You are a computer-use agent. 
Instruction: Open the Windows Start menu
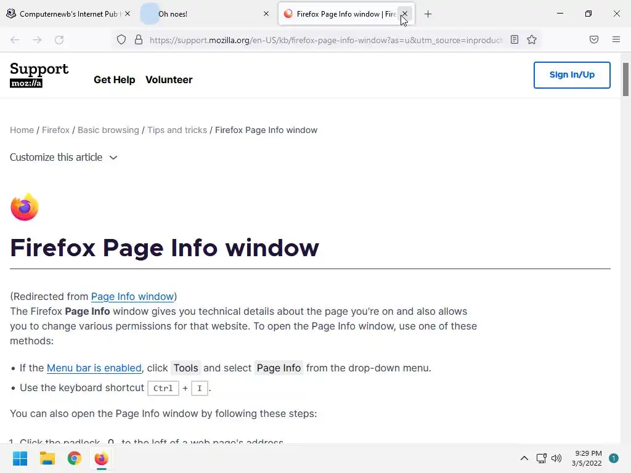(20, 458)
